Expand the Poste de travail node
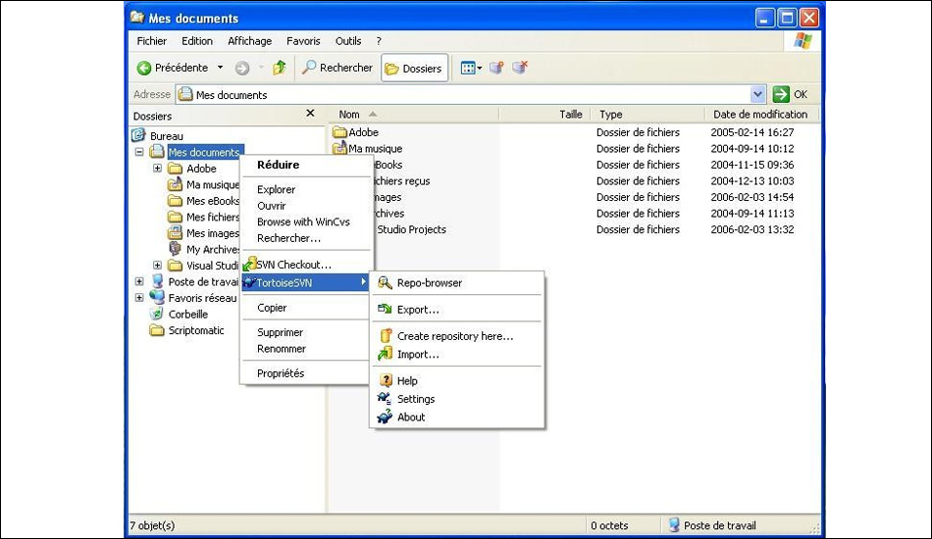 pyautogui.click(x=139, y=281)
